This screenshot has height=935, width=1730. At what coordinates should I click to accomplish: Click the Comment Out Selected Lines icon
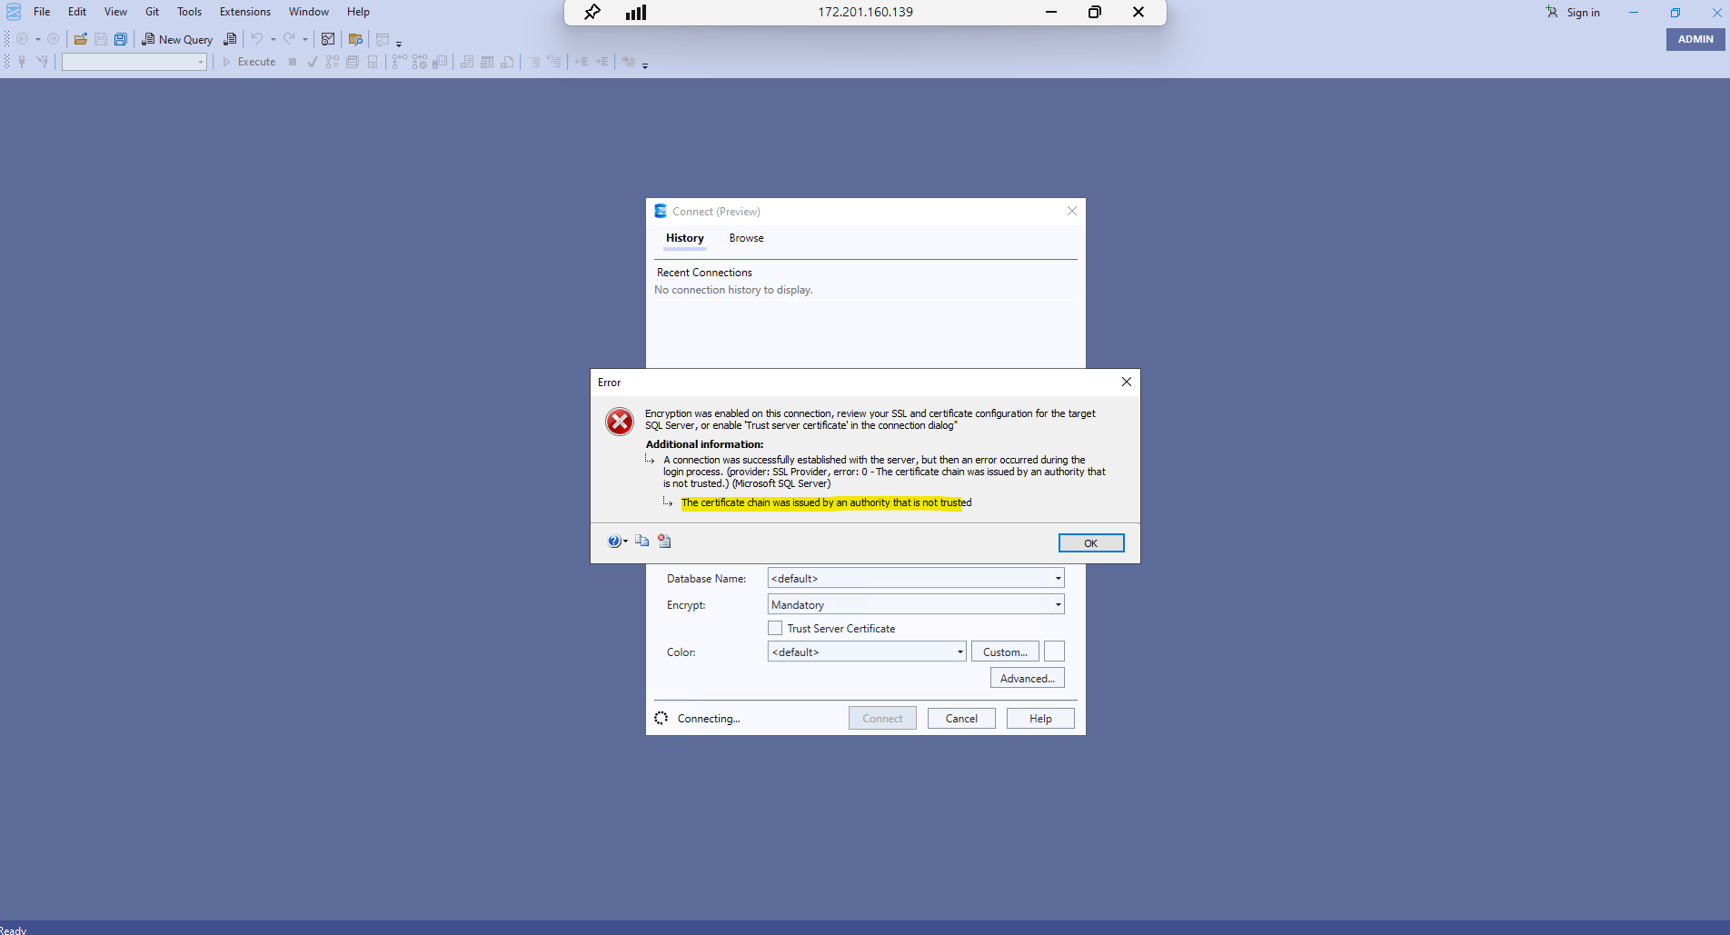534,62
